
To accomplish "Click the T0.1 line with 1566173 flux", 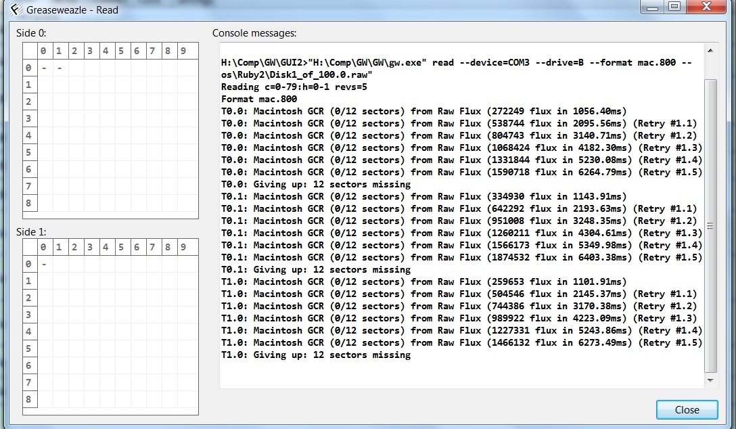I will pos(462,246).
